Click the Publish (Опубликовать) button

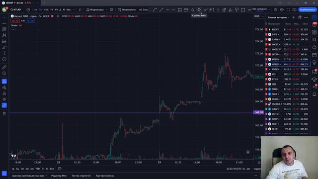click(308, 10)
